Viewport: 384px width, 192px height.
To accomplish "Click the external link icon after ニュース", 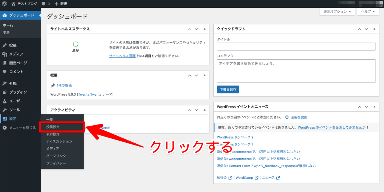I will pyautogui.click(x=278, y=178).
